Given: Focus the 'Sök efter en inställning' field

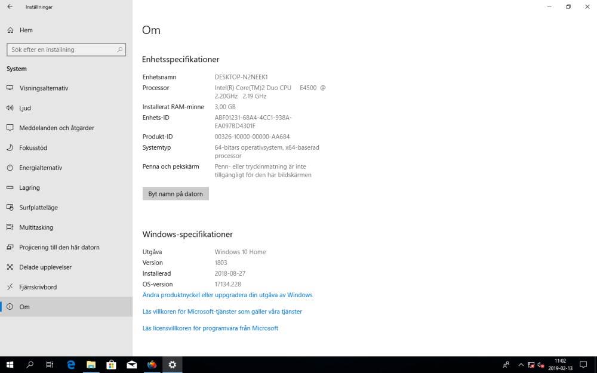Looking at the screenshot, I should (66, 50).
